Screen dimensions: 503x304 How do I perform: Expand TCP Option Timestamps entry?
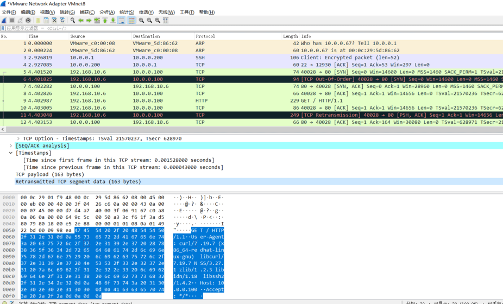point(18,138)
